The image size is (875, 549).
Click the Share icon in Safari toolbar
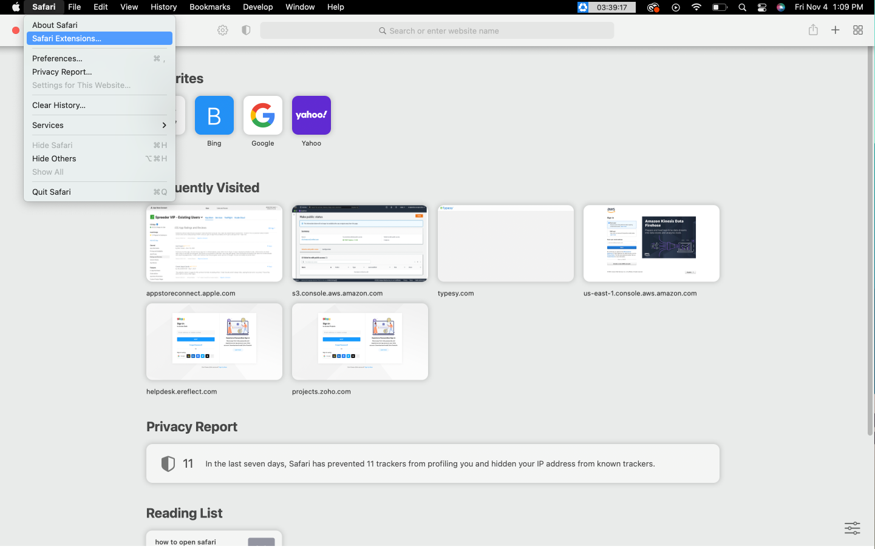point(813,30)
